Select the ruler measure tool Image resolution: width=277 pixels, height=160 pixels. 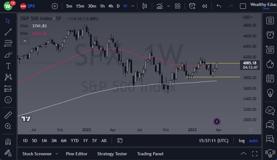click(8, 115)
